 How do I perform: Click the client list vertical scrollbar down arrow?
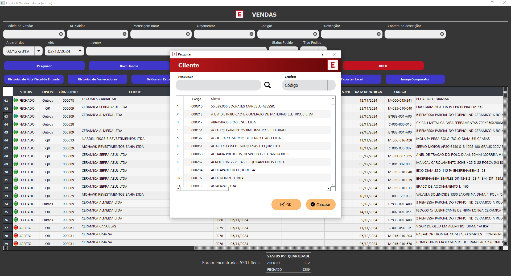333,184
